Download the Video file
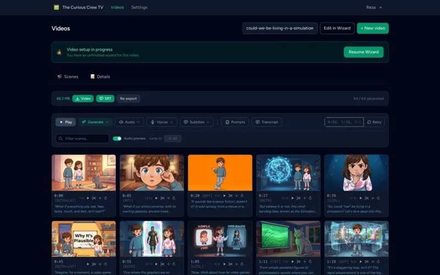 click(x=83, y=98)
